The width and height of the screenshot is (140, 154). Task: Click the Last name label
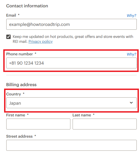pos(82,115)
